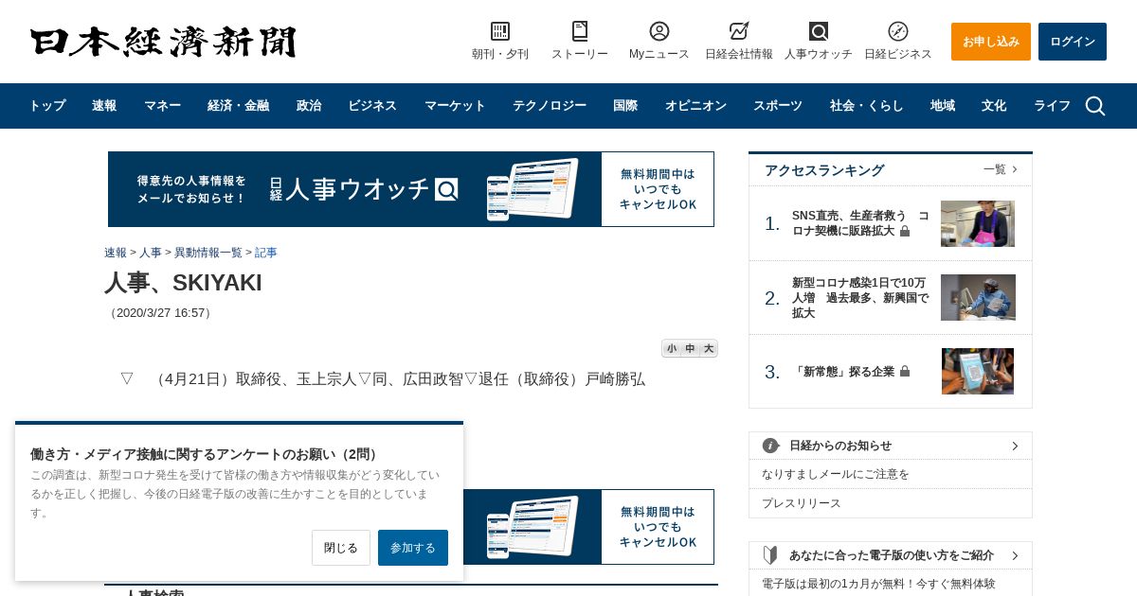Open 電子版は最初の1カ月が無料 link

pyautogui.click(x=878, y=584)
